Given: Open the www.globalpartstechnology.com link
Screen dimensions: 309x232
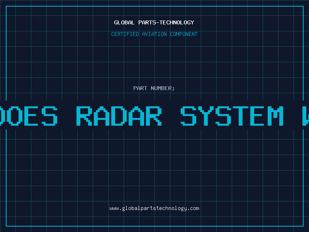Looking at the screenshot, I should pyautogui.click(x=154, y=208).
